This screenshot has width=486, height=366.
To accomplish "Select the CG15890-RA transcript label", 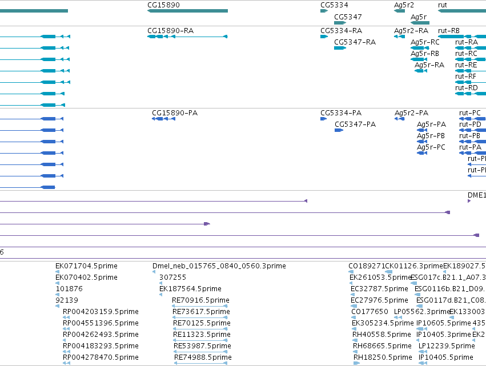I will (171, 31).
